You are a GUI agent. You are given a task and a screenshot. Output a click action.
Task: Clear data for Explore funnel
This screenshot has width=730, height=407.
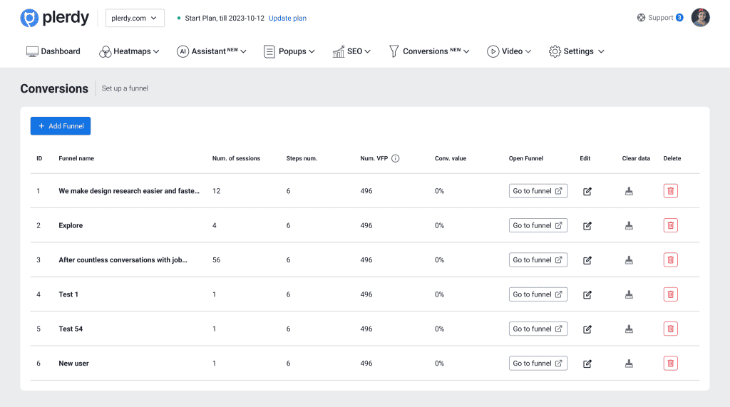(629, 225)
